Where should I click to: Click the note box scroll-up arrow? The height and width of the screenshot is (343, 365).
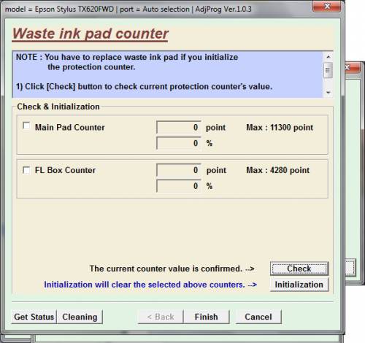[x=328, y=57]
